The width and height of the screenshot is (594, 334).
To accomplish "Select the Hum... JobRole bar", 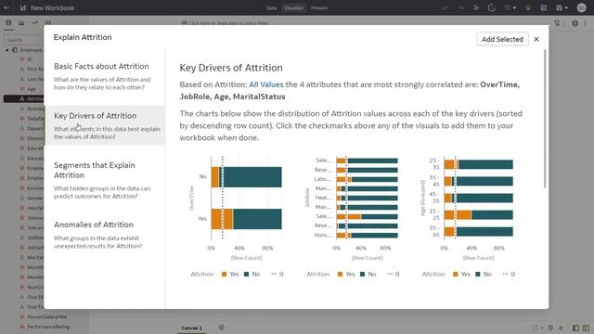I will 368,235.
